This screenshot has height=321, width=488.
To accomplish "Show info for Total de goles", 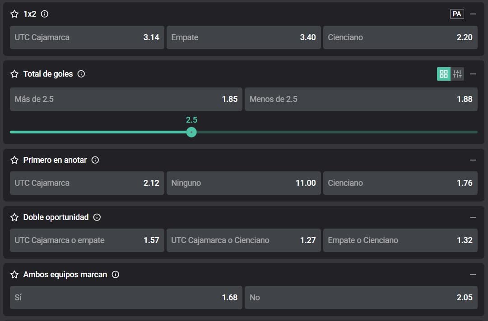I will (81, 74).
